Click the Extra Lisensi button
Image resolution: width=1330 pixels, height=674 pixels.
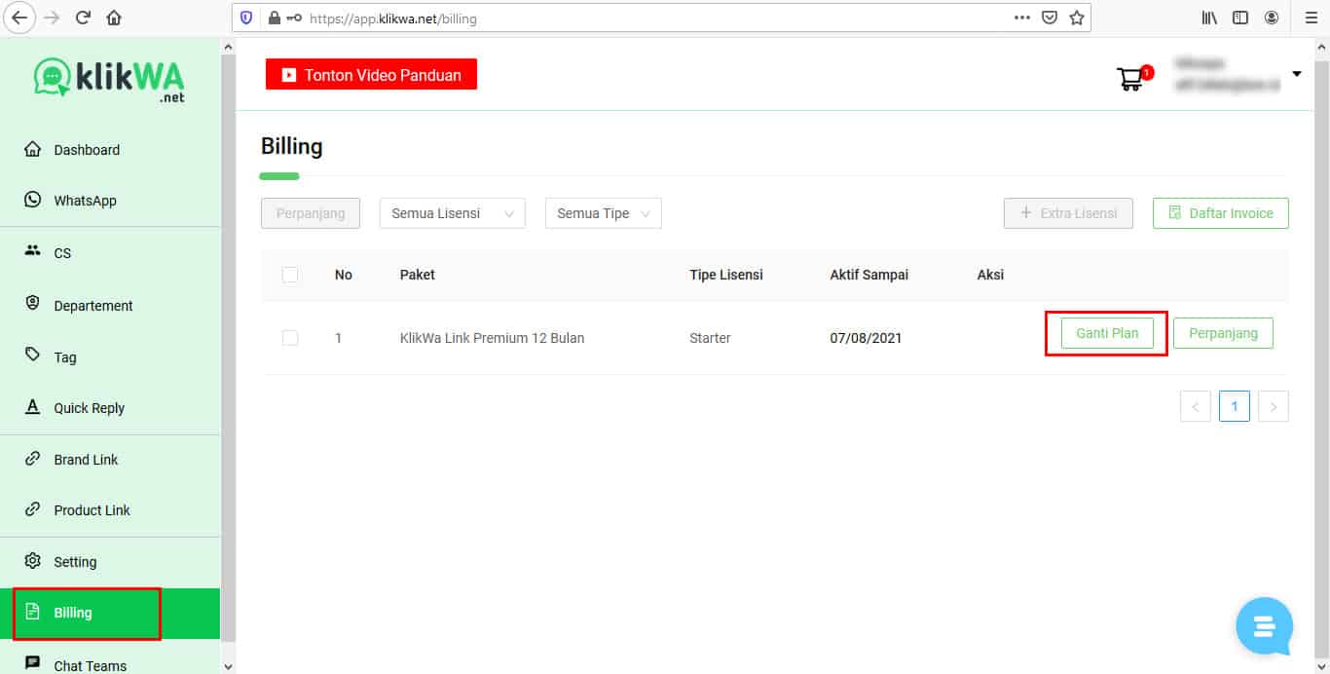(1068, 213)
